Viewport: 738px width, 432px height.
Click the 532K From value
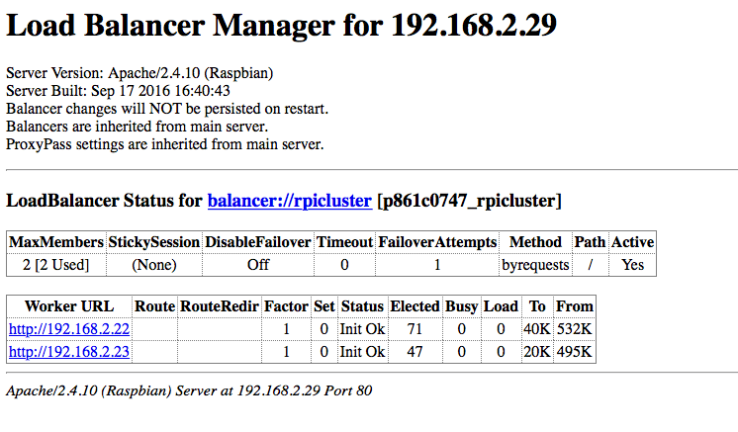point(574,329)
